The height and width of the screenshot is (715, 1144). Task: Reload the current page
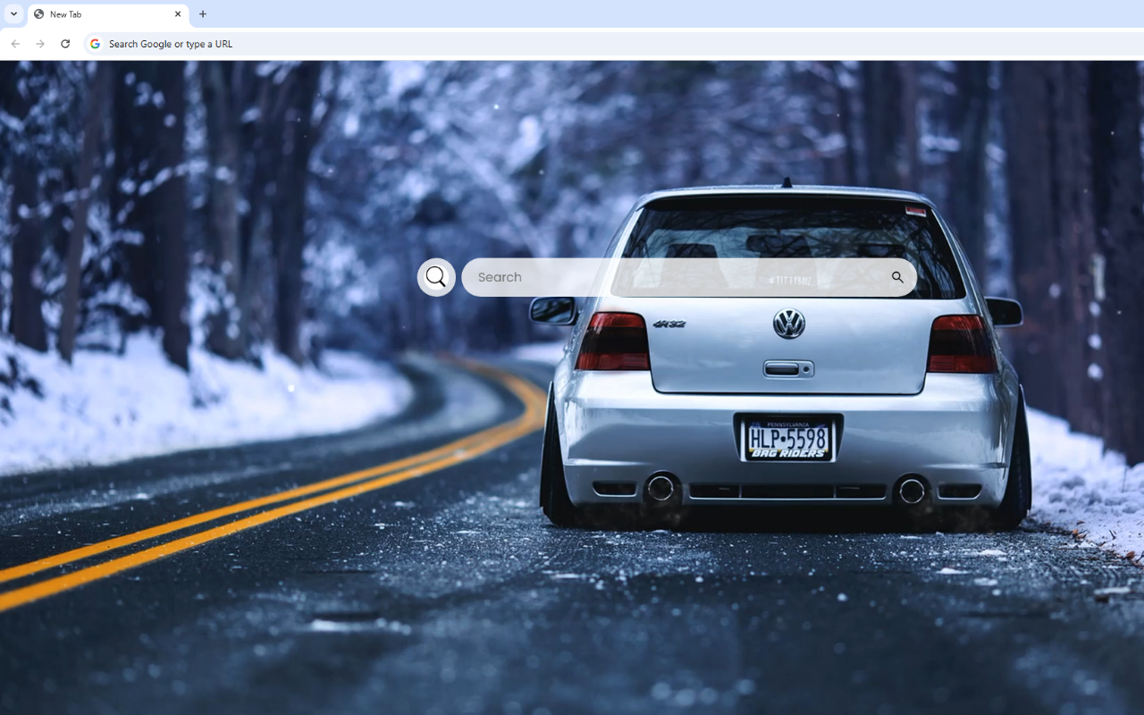point(65,43)
